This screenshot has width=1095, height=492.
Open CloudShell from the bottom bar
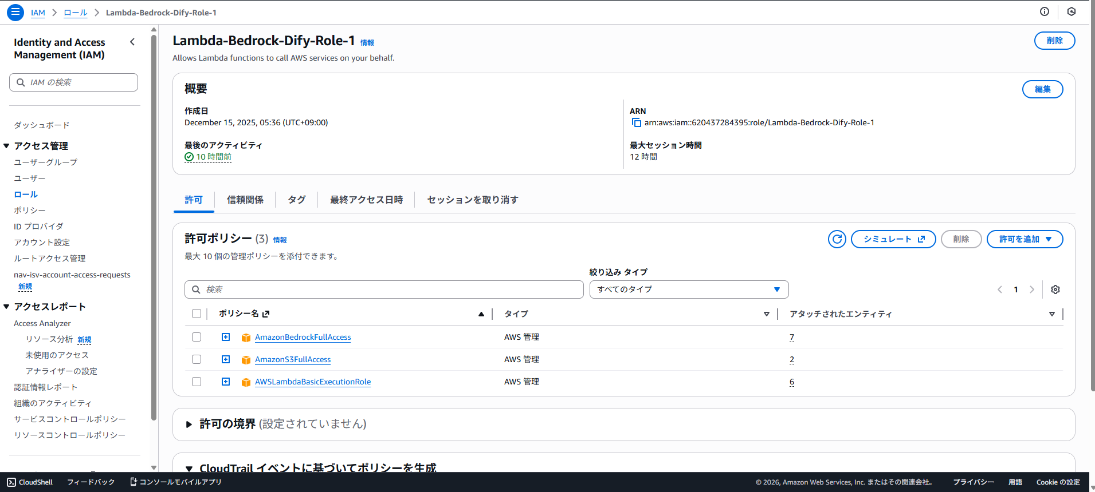click(x=30, y=482)
